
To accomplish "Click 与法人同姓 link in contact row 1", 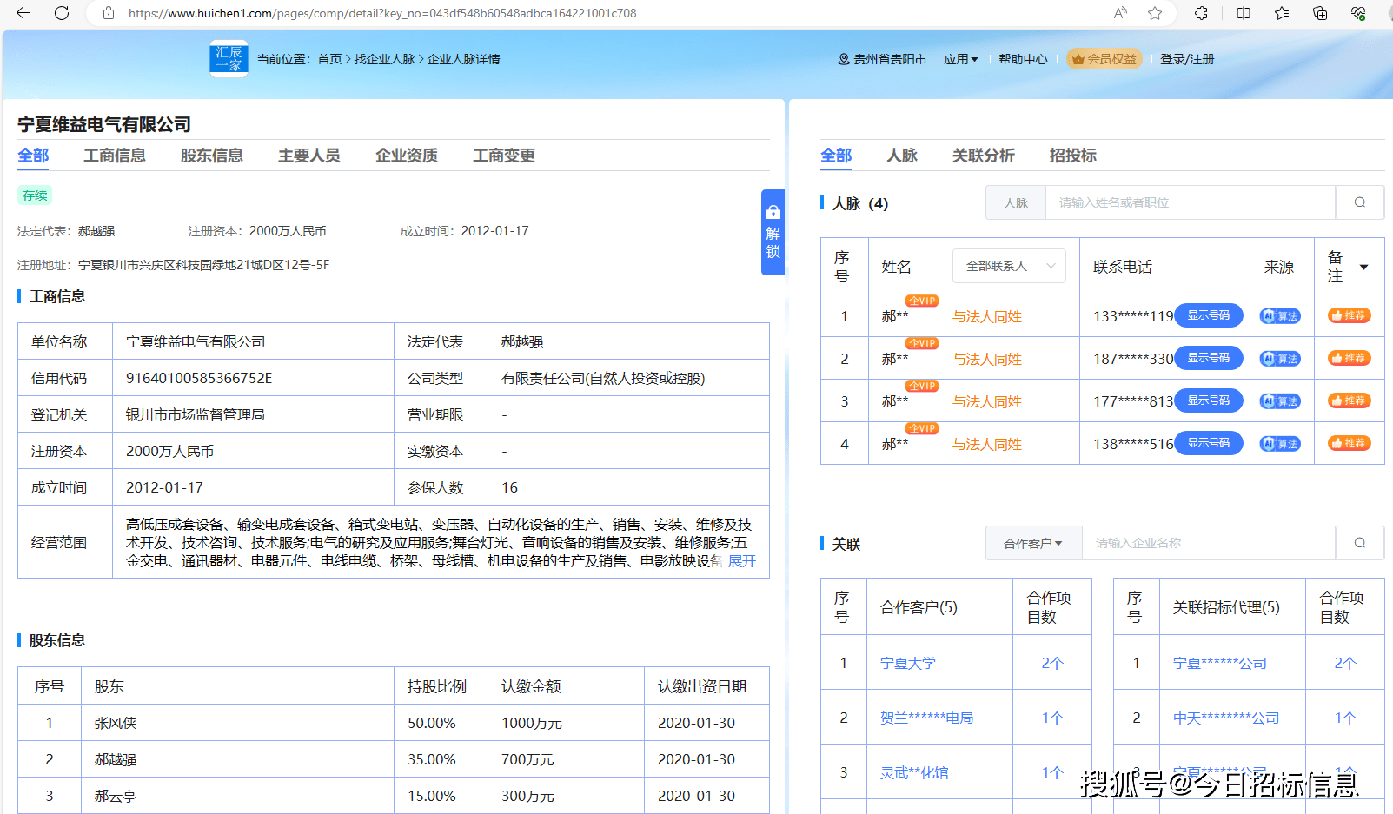I will pos(987,316).
